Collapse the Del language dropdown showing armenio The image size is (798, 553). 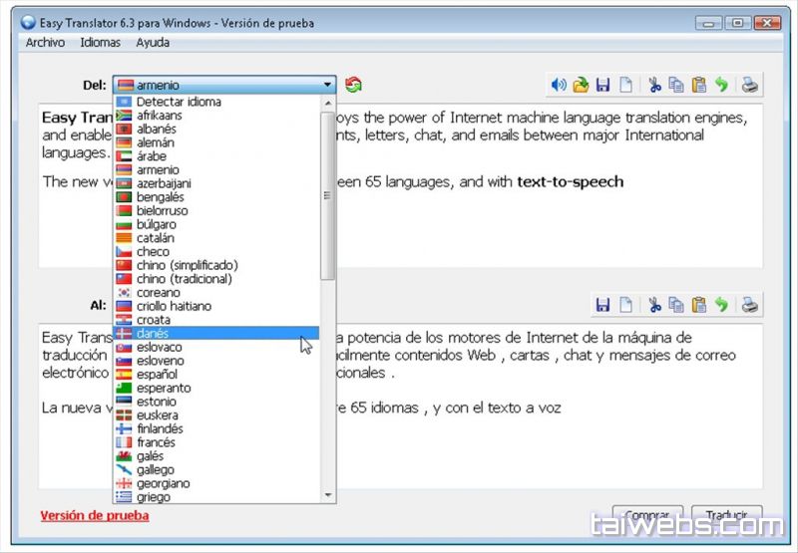point(327,86)
